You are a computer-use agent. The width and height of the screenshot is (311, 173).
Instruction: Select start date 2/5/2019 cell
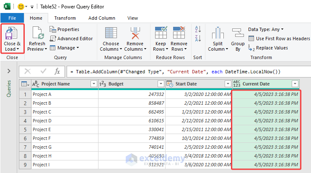point(199,147)
